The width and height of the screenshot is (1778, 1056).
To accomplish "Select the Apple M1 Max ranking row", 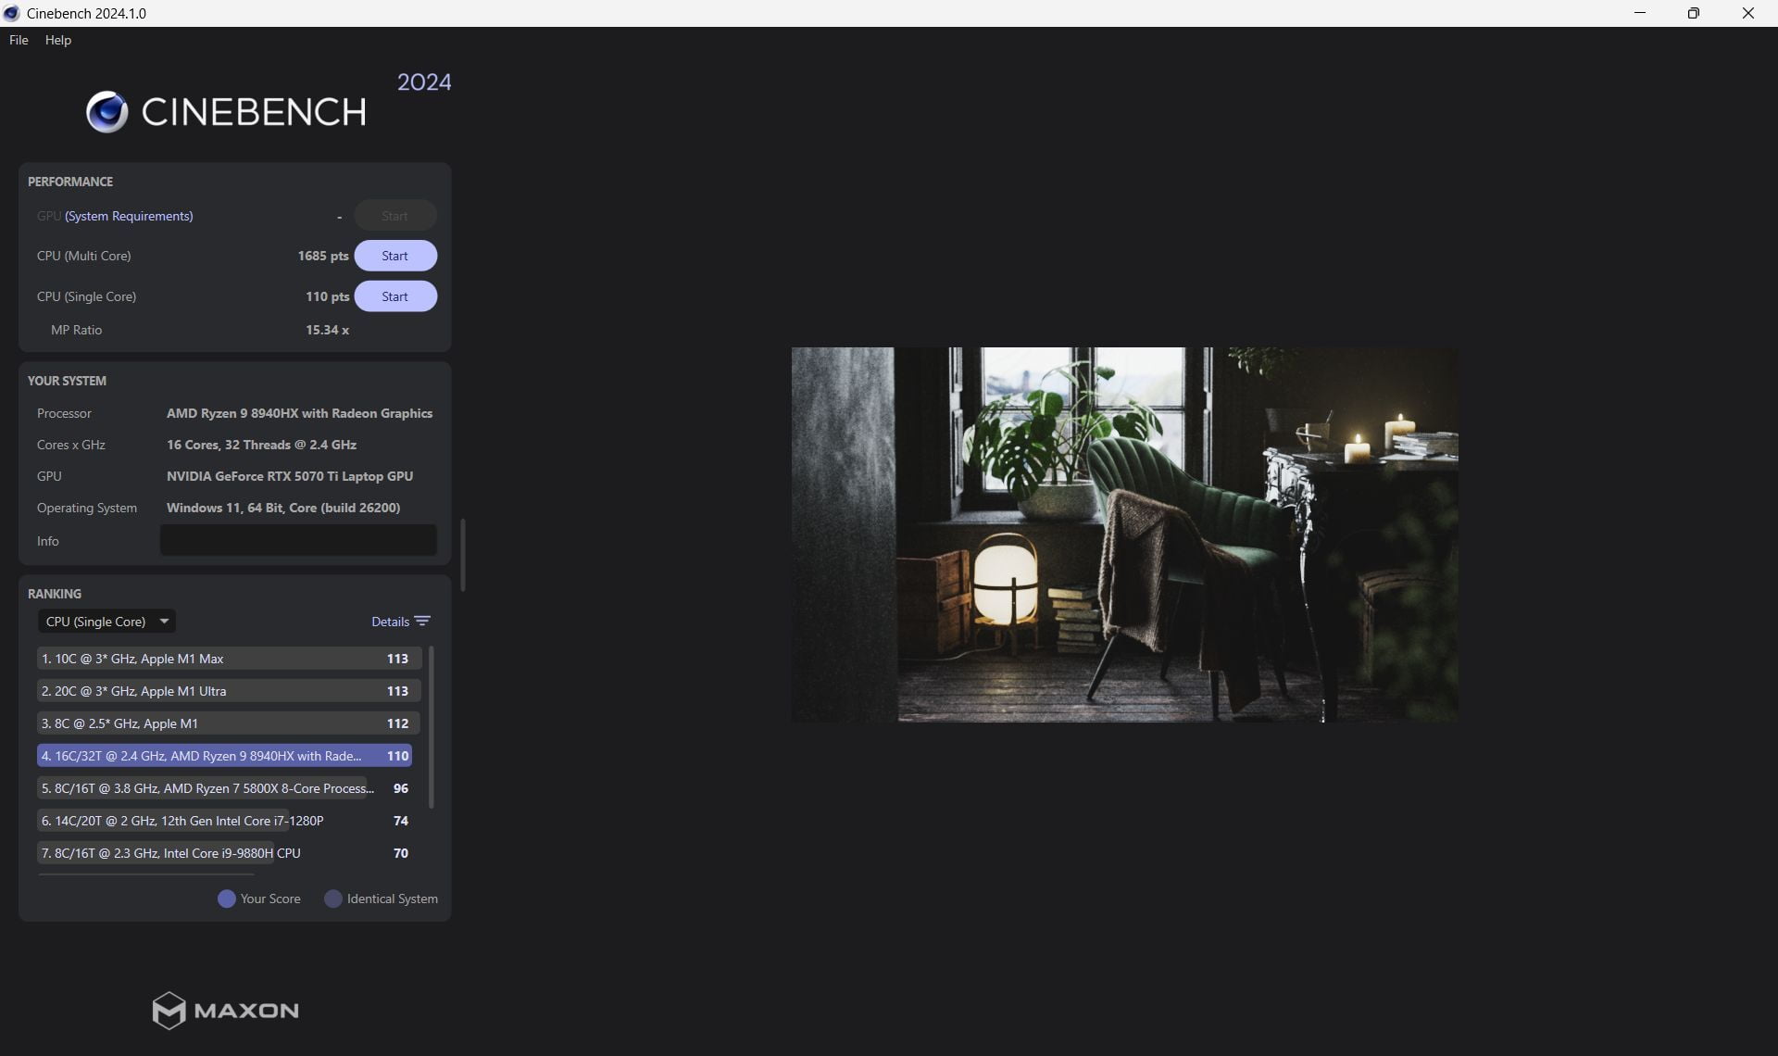I will [x=229, y=659].
